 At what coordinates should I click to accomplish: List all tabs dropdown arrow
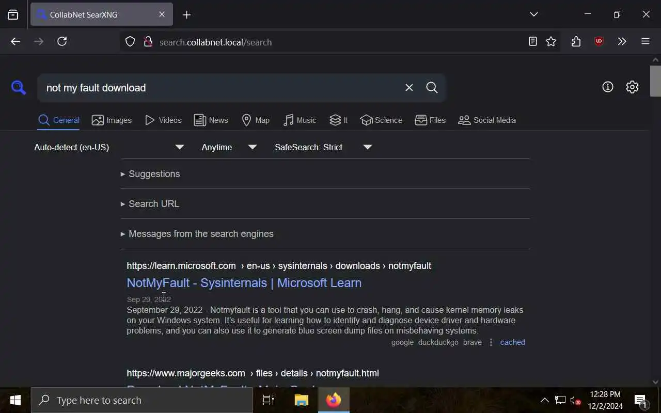click(534, 14)
